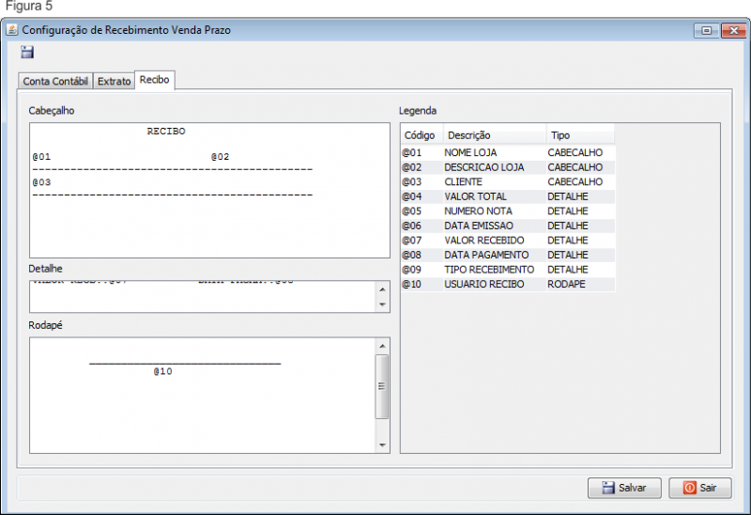The image size is (751, 515).
Task: Select the VALOR RECEBIDO cell
Action: click(495, 241)
